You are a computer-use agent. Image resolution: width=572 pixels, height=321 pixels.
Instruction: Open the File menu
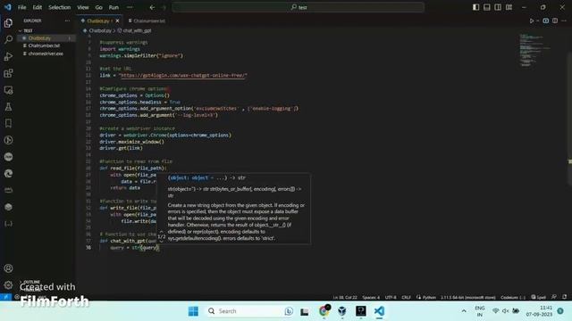(x=21, y=7)
